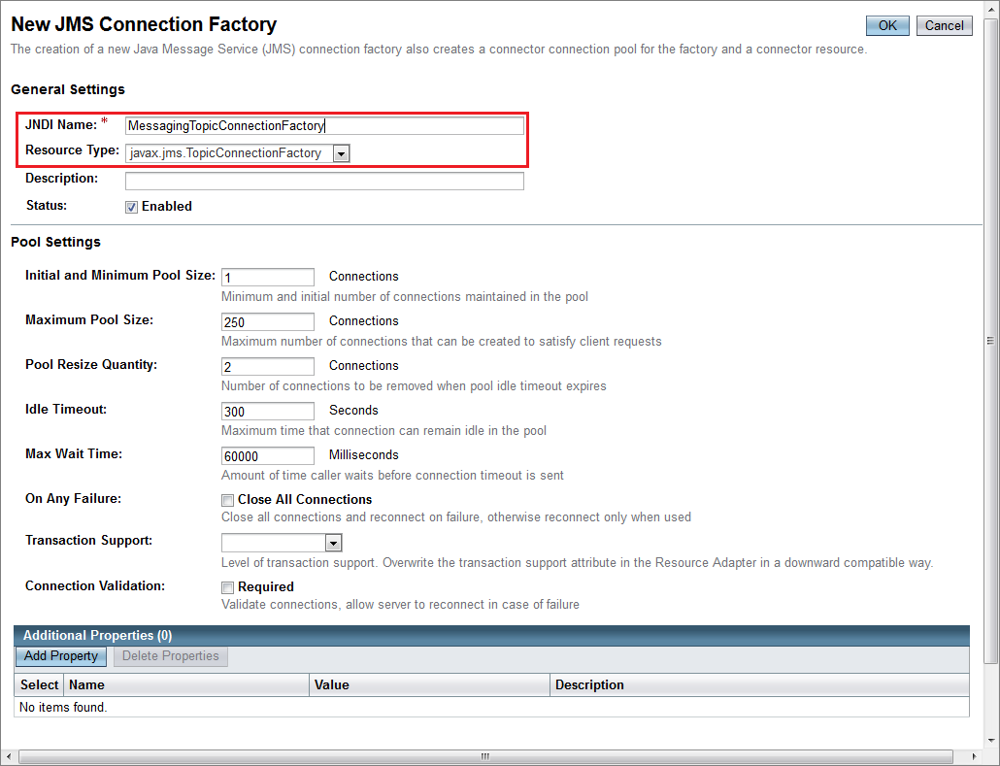Click the Max Wait Time field
Viewport: 1000px width, 766px height.
click(x=267, y=456)
